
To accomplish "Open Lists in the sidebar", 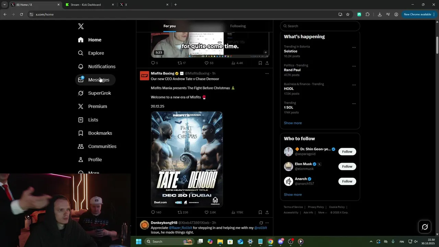I will [88, 120].
